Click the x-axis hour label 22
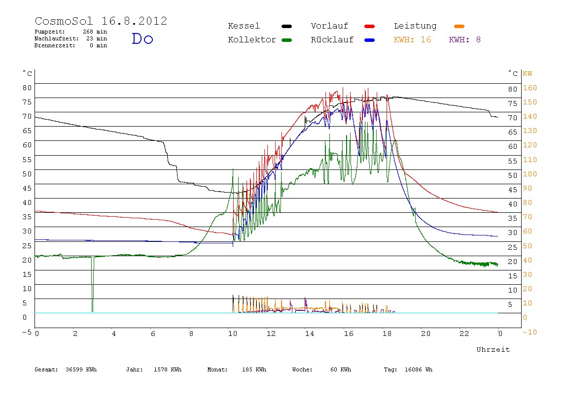 464,333
